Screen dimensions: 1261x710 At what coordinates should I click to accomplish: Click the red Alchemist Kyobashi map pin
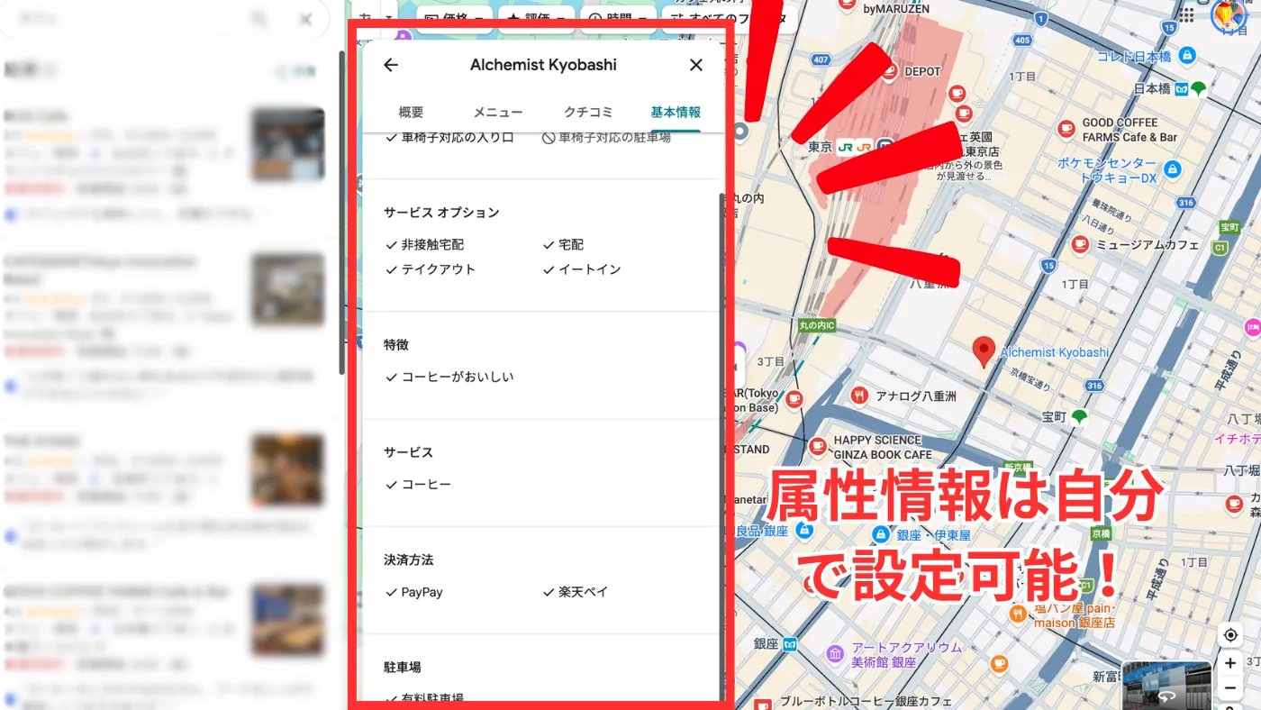[x=984, y=351]
